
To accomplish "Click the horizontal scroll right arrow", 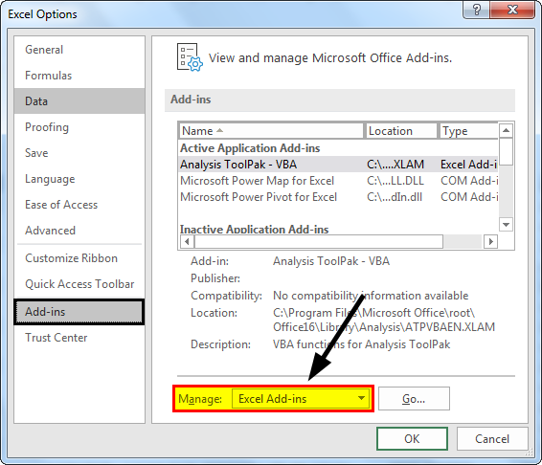I will click(x=490, y=241).
